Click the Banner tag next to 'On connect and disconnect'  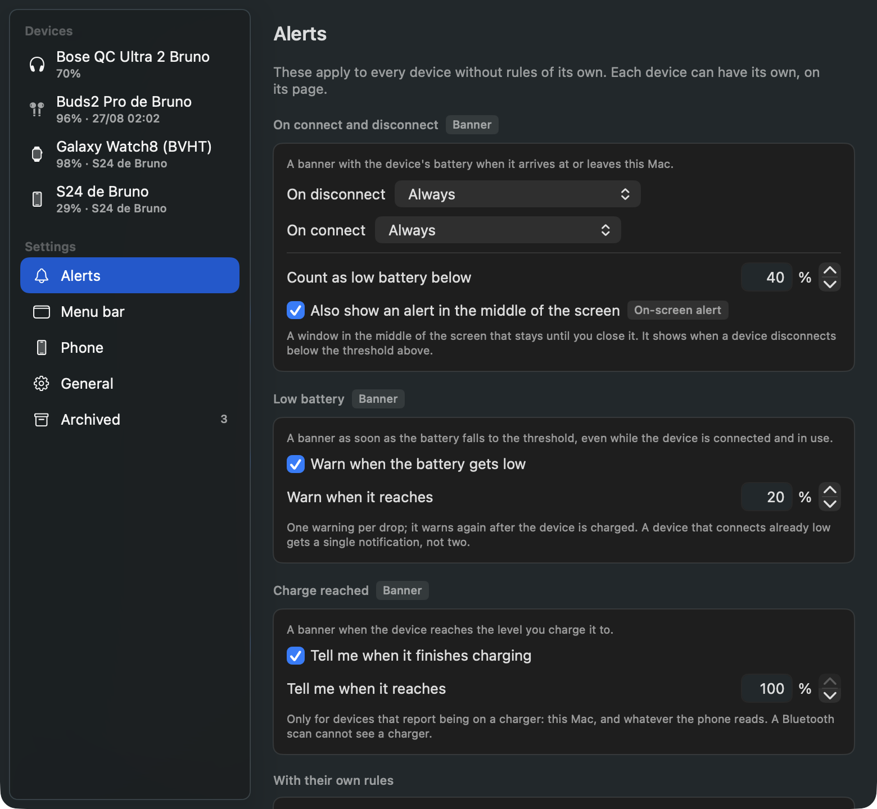tap(472, 125)
